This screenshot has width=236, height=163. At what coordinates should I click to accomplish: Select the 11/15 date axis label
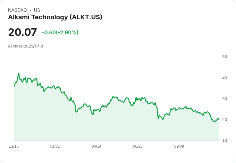[x=14, y=146]
